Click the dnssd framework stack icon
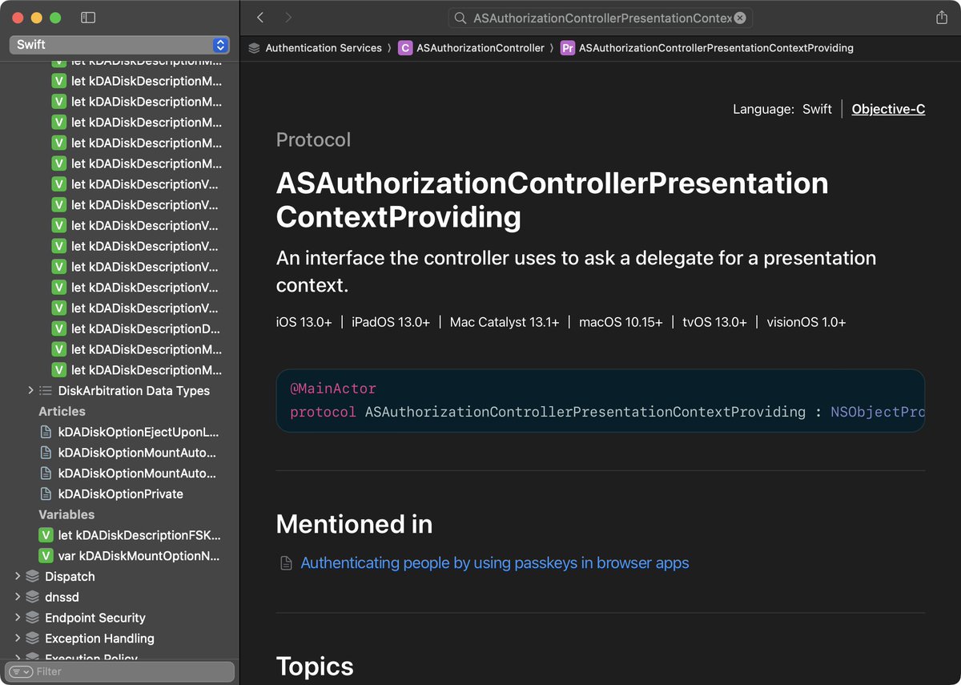961x685 pixels. click(x=32, y=598)
